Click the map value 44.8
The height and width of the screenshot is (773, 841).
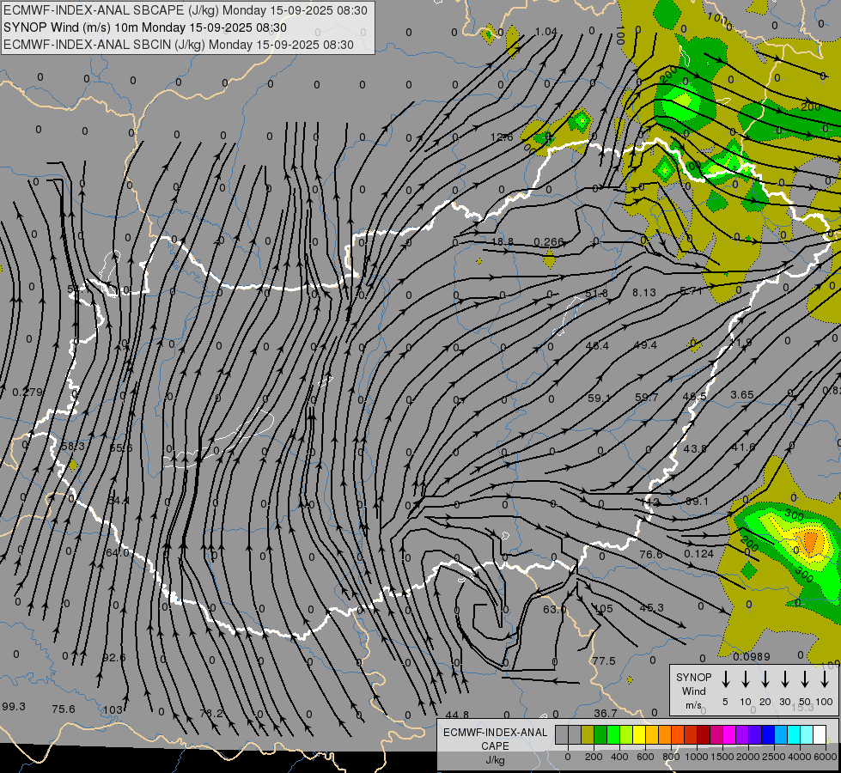click(457, 715)
